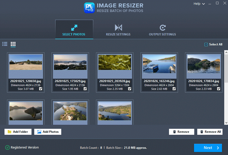228x155 pixels.
Task: Uncheck the Select All checkbox
Action: pos(206,44)
